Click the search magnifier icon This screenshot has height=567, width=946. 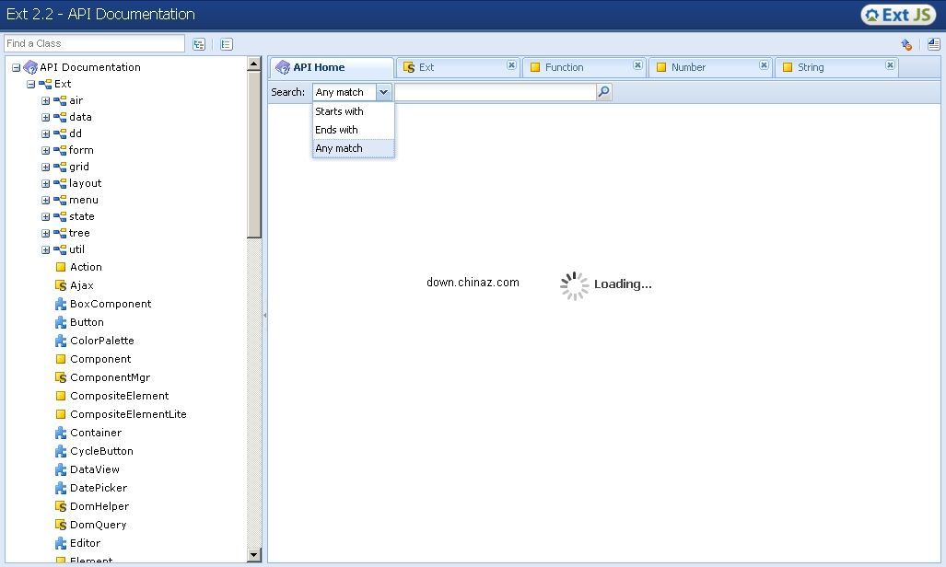604,92
